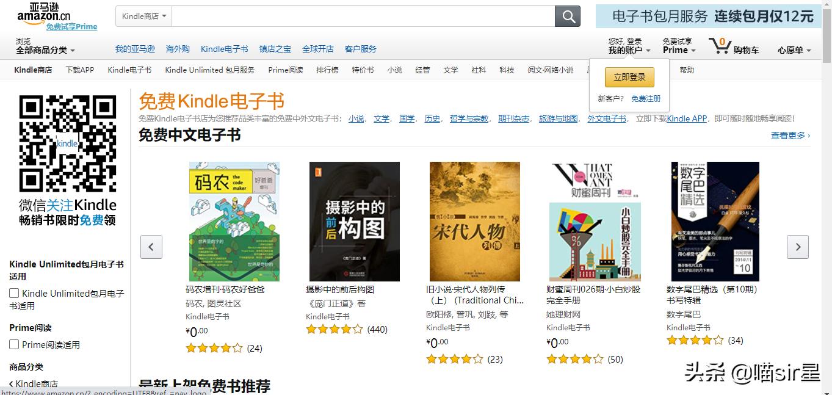Image resolution: width=832 pixels, height=395 pixels.
Task: Open Kindle商店 search category dropdown
Action: 143,16
